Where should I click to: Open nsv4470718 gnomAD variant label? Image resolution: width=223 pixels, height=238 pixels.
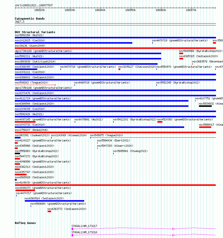(x=88, y=67)
